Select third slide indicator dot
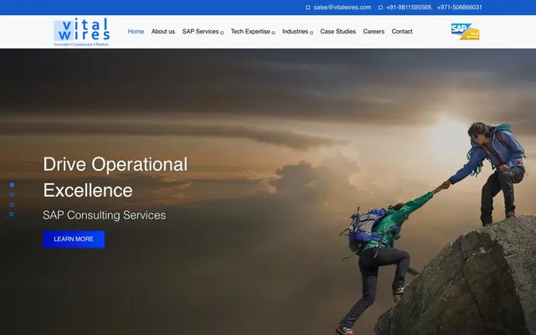Screen dimensions: 536x335 click(x=12, y=204)
